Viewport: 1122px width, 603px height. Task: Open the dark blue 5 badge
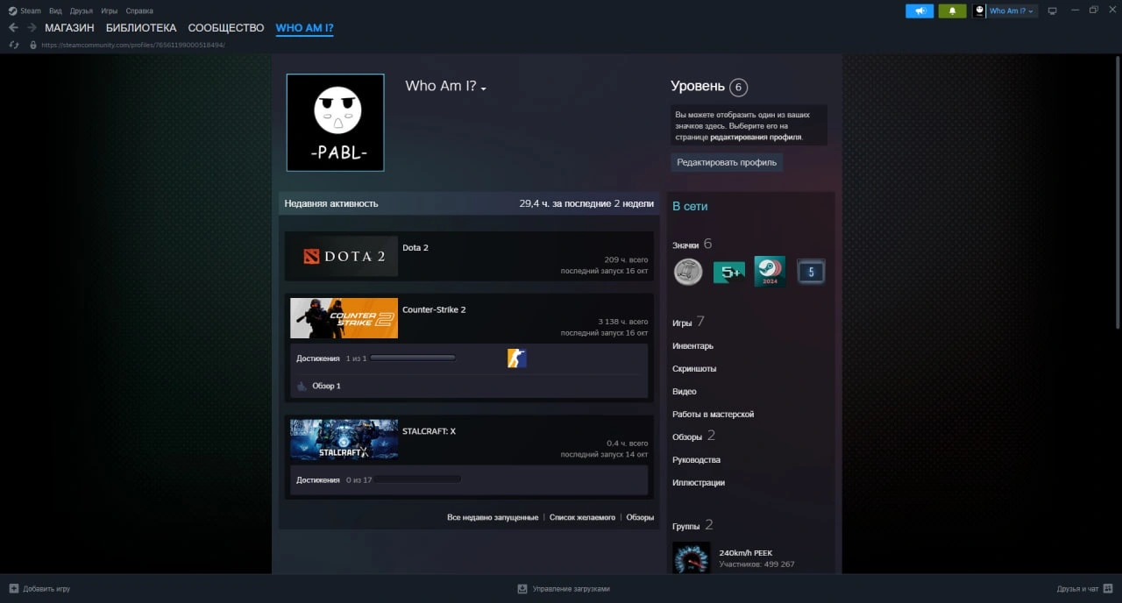[811, 272]
